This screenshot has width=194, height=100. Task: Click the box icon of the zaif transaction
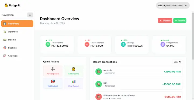coord(99,84)
